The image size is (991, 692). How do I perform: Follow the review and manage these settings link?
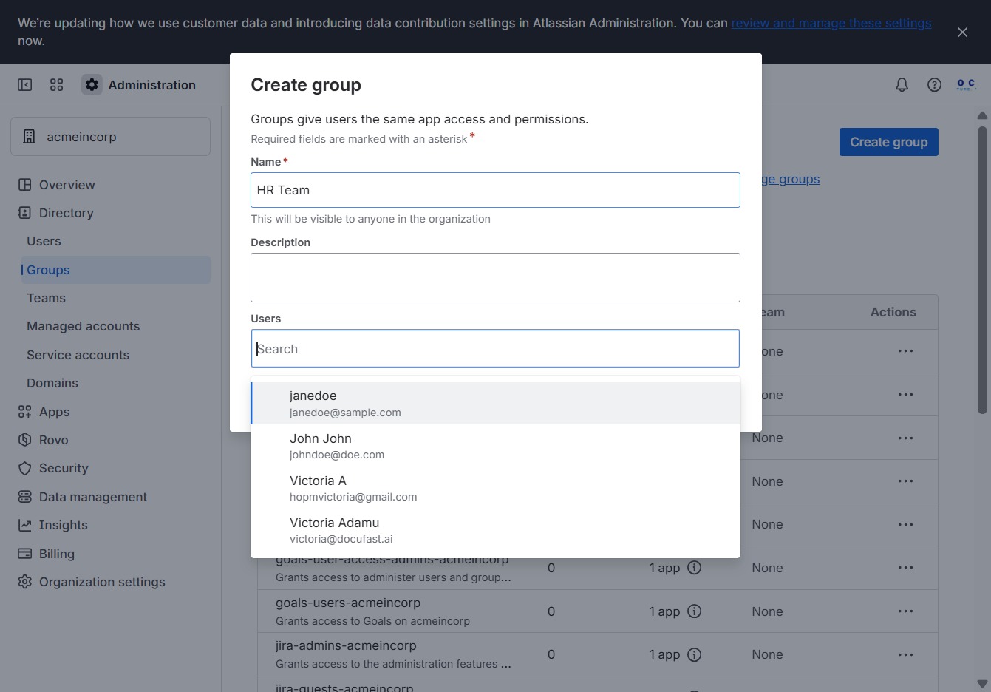[831, 23]
